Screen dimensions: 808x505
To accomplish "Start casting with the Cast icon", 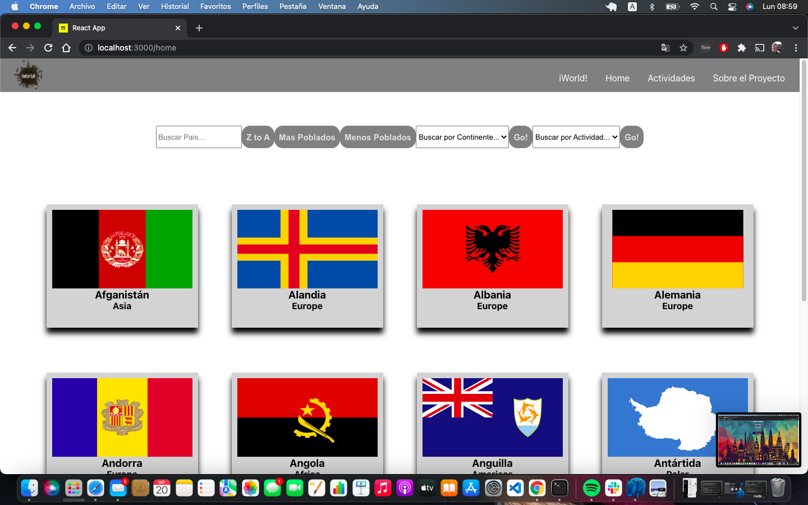I will pos(760,48).
